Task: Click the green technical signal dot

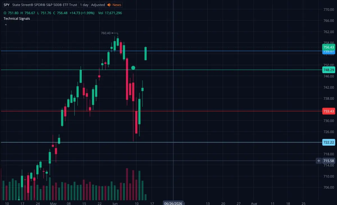Action: click(x=133, y=68)
